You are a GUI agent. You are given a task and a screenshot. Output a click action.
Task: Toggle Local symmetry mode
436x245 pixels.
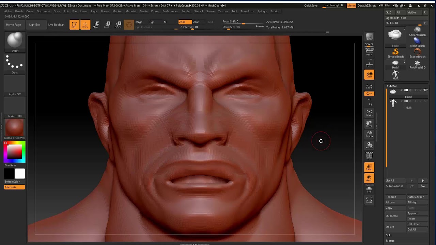[369, 75]
